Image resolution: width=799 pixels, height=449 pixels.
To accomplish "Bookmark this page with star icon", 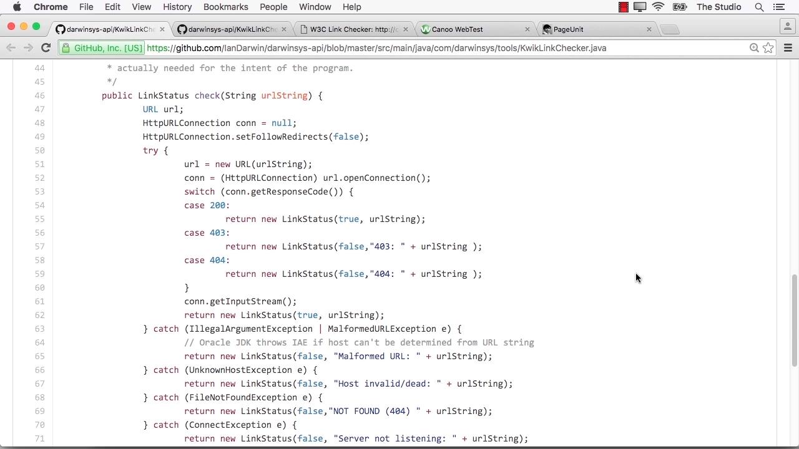I will coord(768,48).
